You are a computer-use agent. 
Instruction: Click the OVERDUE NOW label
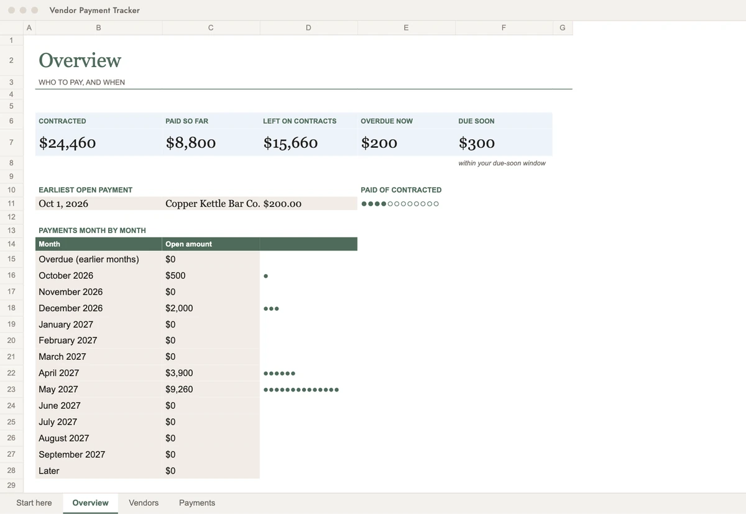pos(387,121)
